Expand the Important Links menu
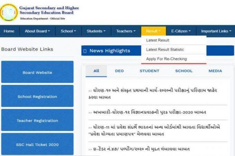This screenshot has height=156, width=235. [216, 31]
